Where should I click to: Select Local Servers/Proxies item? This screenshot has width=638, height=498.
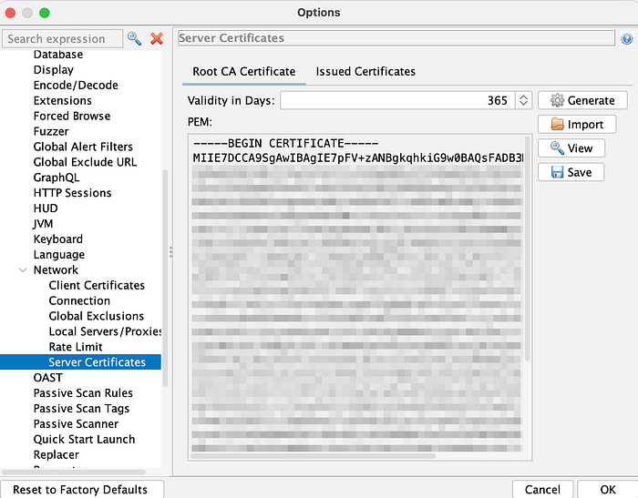(x=105, y=331)
